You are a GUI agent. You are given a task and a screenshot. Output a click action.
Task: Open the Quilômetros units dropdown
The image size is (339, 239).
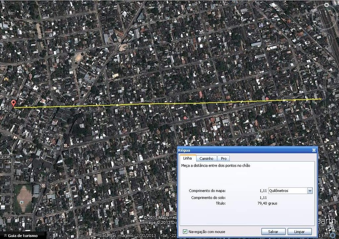pyautogui.click(x=290, y=191)
